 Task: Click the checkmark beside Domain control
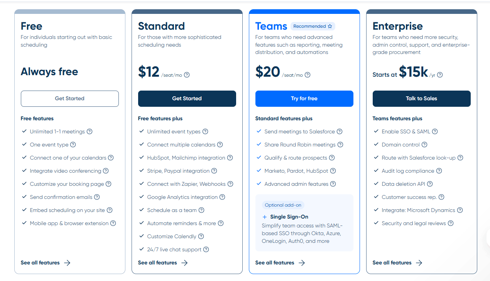pos(376,145)
